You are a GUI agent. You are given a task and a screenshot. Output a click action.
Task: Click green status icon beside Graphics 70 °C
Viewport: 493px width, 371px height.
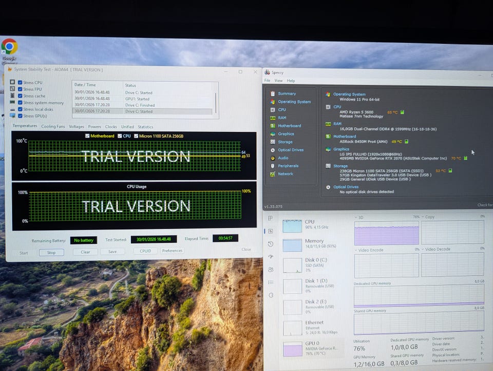click(465, 159)
